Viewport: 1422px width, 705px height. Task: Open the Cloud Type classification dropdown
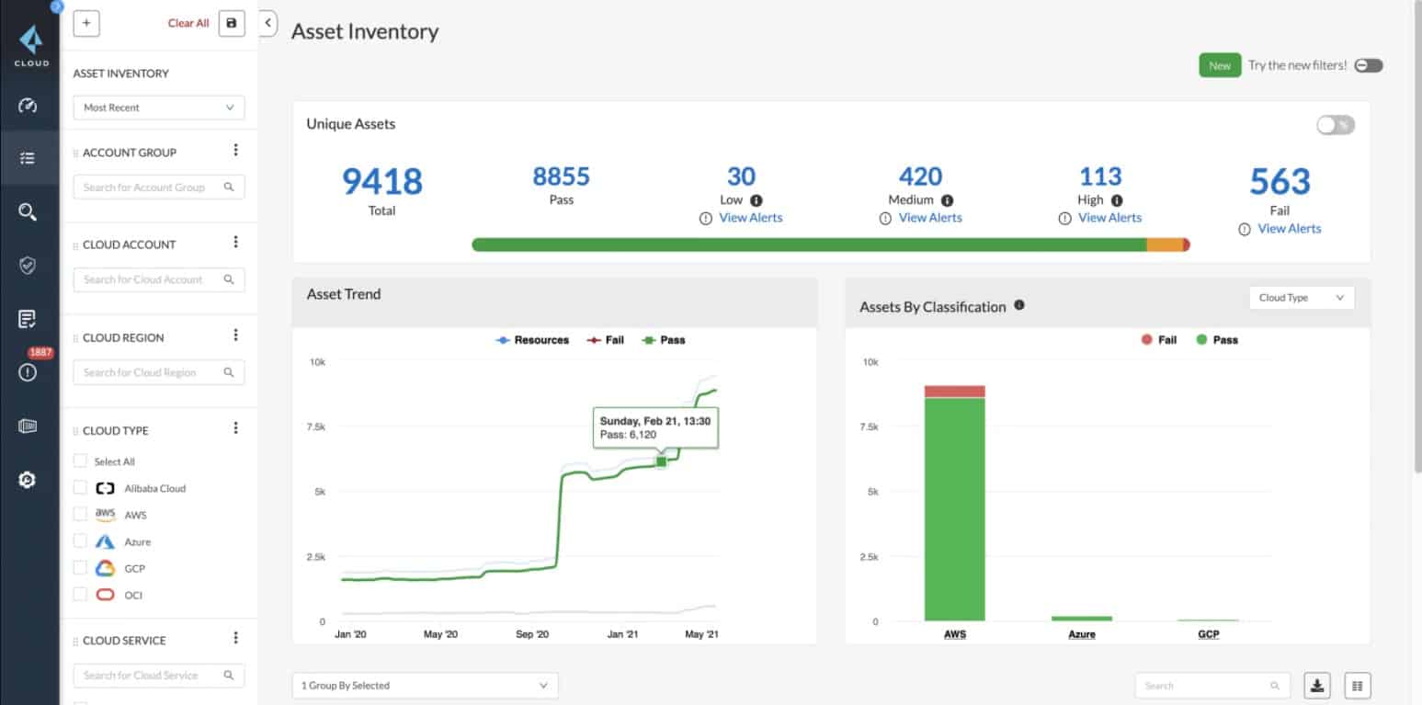pos(1301,298)
